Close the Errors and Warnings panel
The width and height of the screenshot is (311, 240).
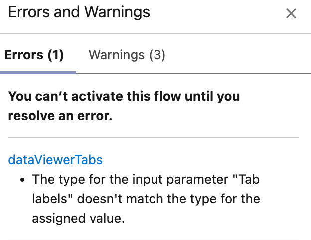pos(291,13)
